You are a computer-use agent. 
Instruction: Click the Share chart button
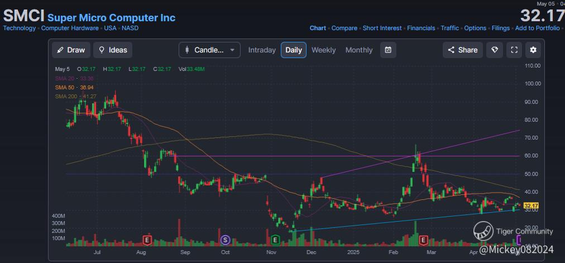point(463,50)
